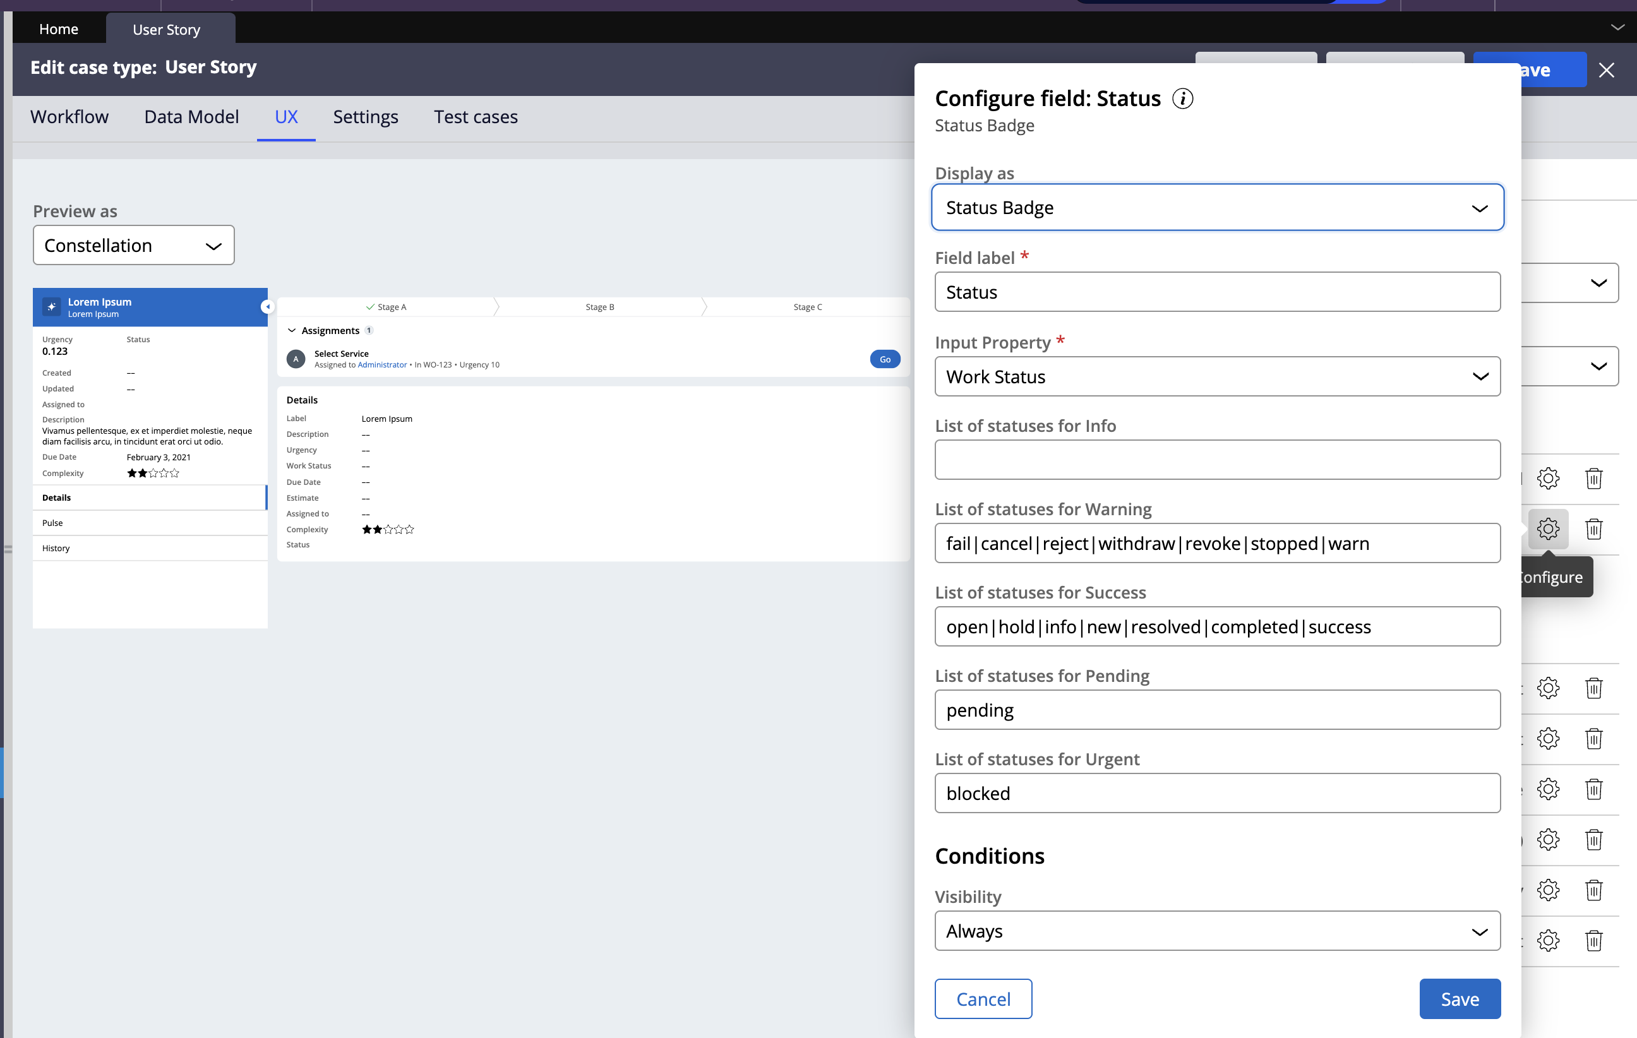
Task: Switch to the Data Model tab
Action: point(191,117)
